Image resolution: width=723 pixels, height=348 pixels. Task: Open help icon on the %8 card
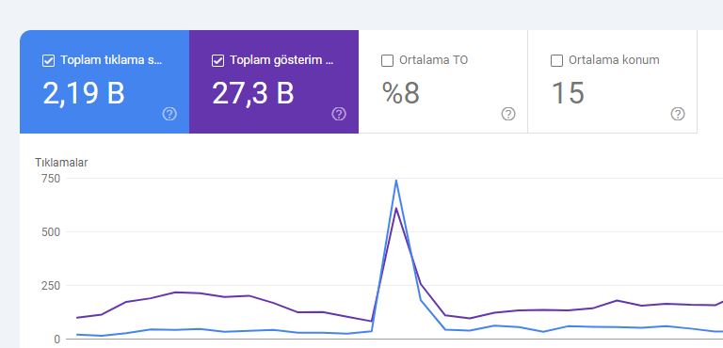tap(508, 114)
